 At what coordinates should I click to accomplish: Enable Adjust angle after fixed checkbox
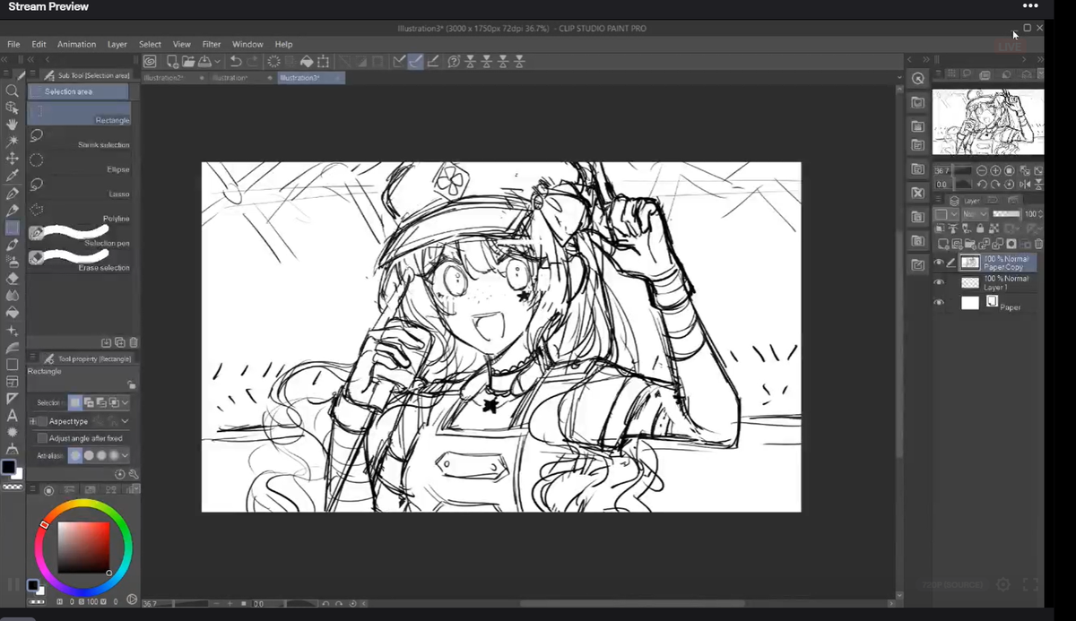[x=42, y=438]
